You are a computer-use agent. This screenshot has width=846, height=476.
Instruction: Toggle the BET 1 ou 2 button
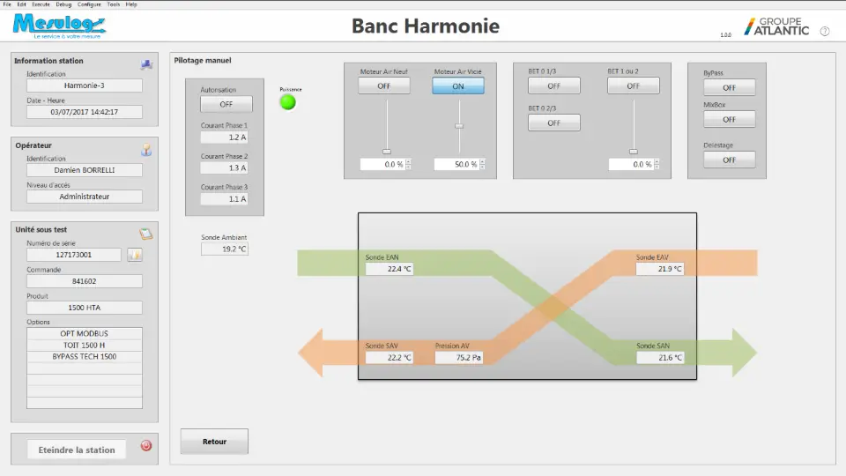[x=634, y=86]
